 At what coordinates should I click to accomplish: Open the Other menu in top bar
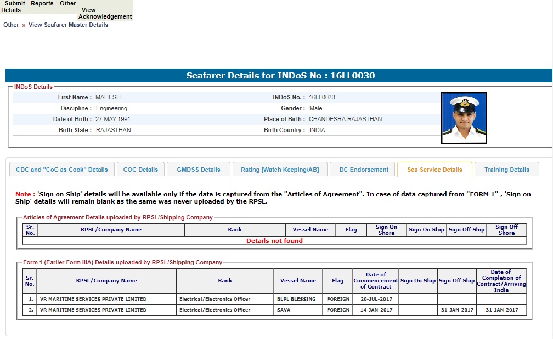pyautogui.click(x=67, y=4)
